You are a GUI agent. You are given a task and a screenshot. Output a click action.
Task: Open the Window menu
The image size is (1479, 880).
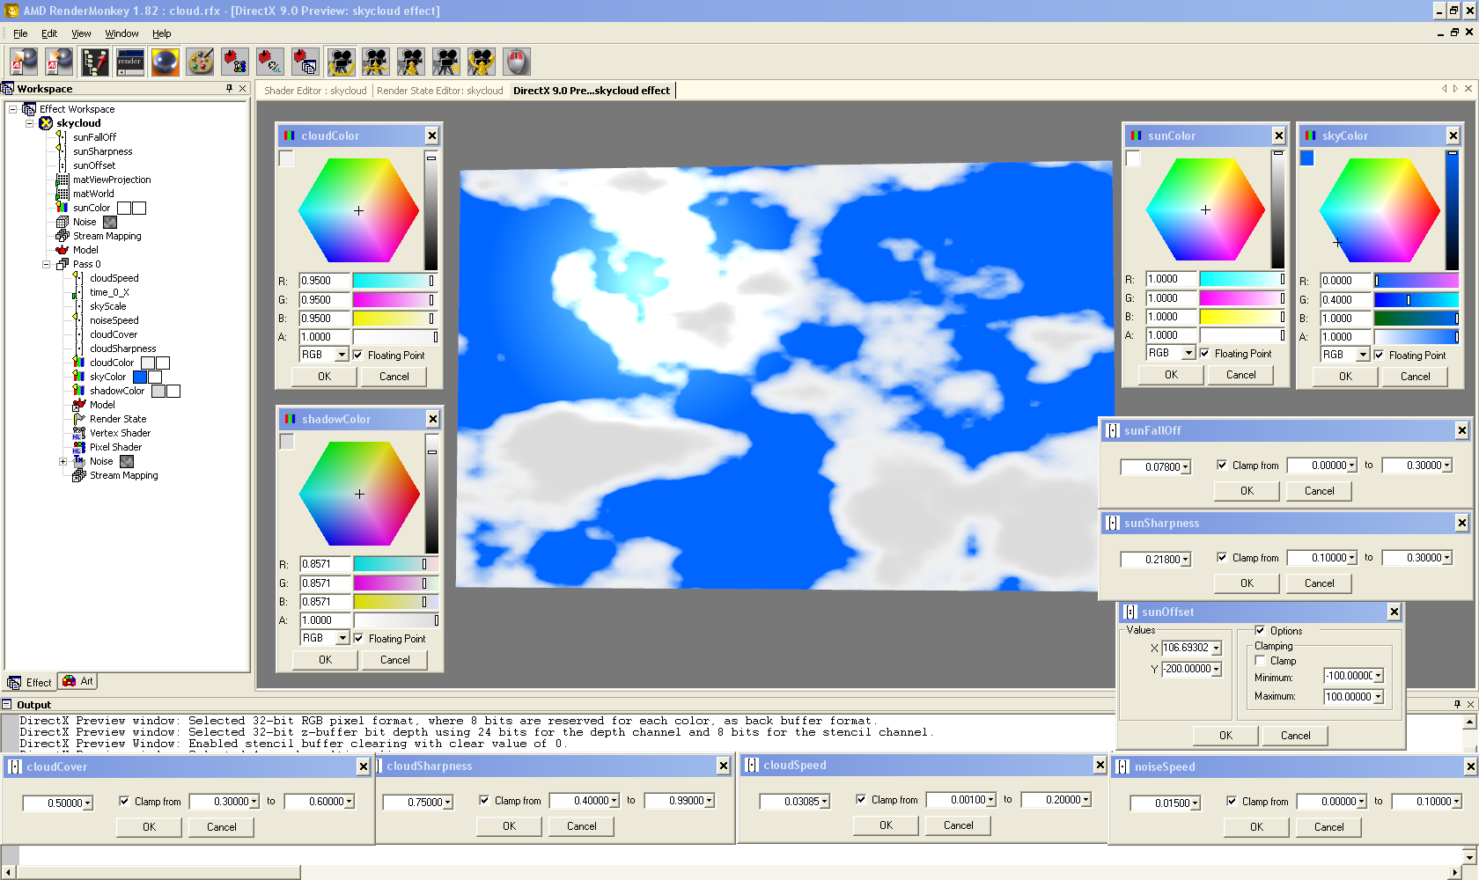121,33
